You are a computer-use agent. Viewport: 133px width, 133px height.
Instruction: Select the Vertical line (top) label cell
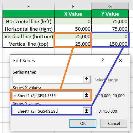(28, 44)
